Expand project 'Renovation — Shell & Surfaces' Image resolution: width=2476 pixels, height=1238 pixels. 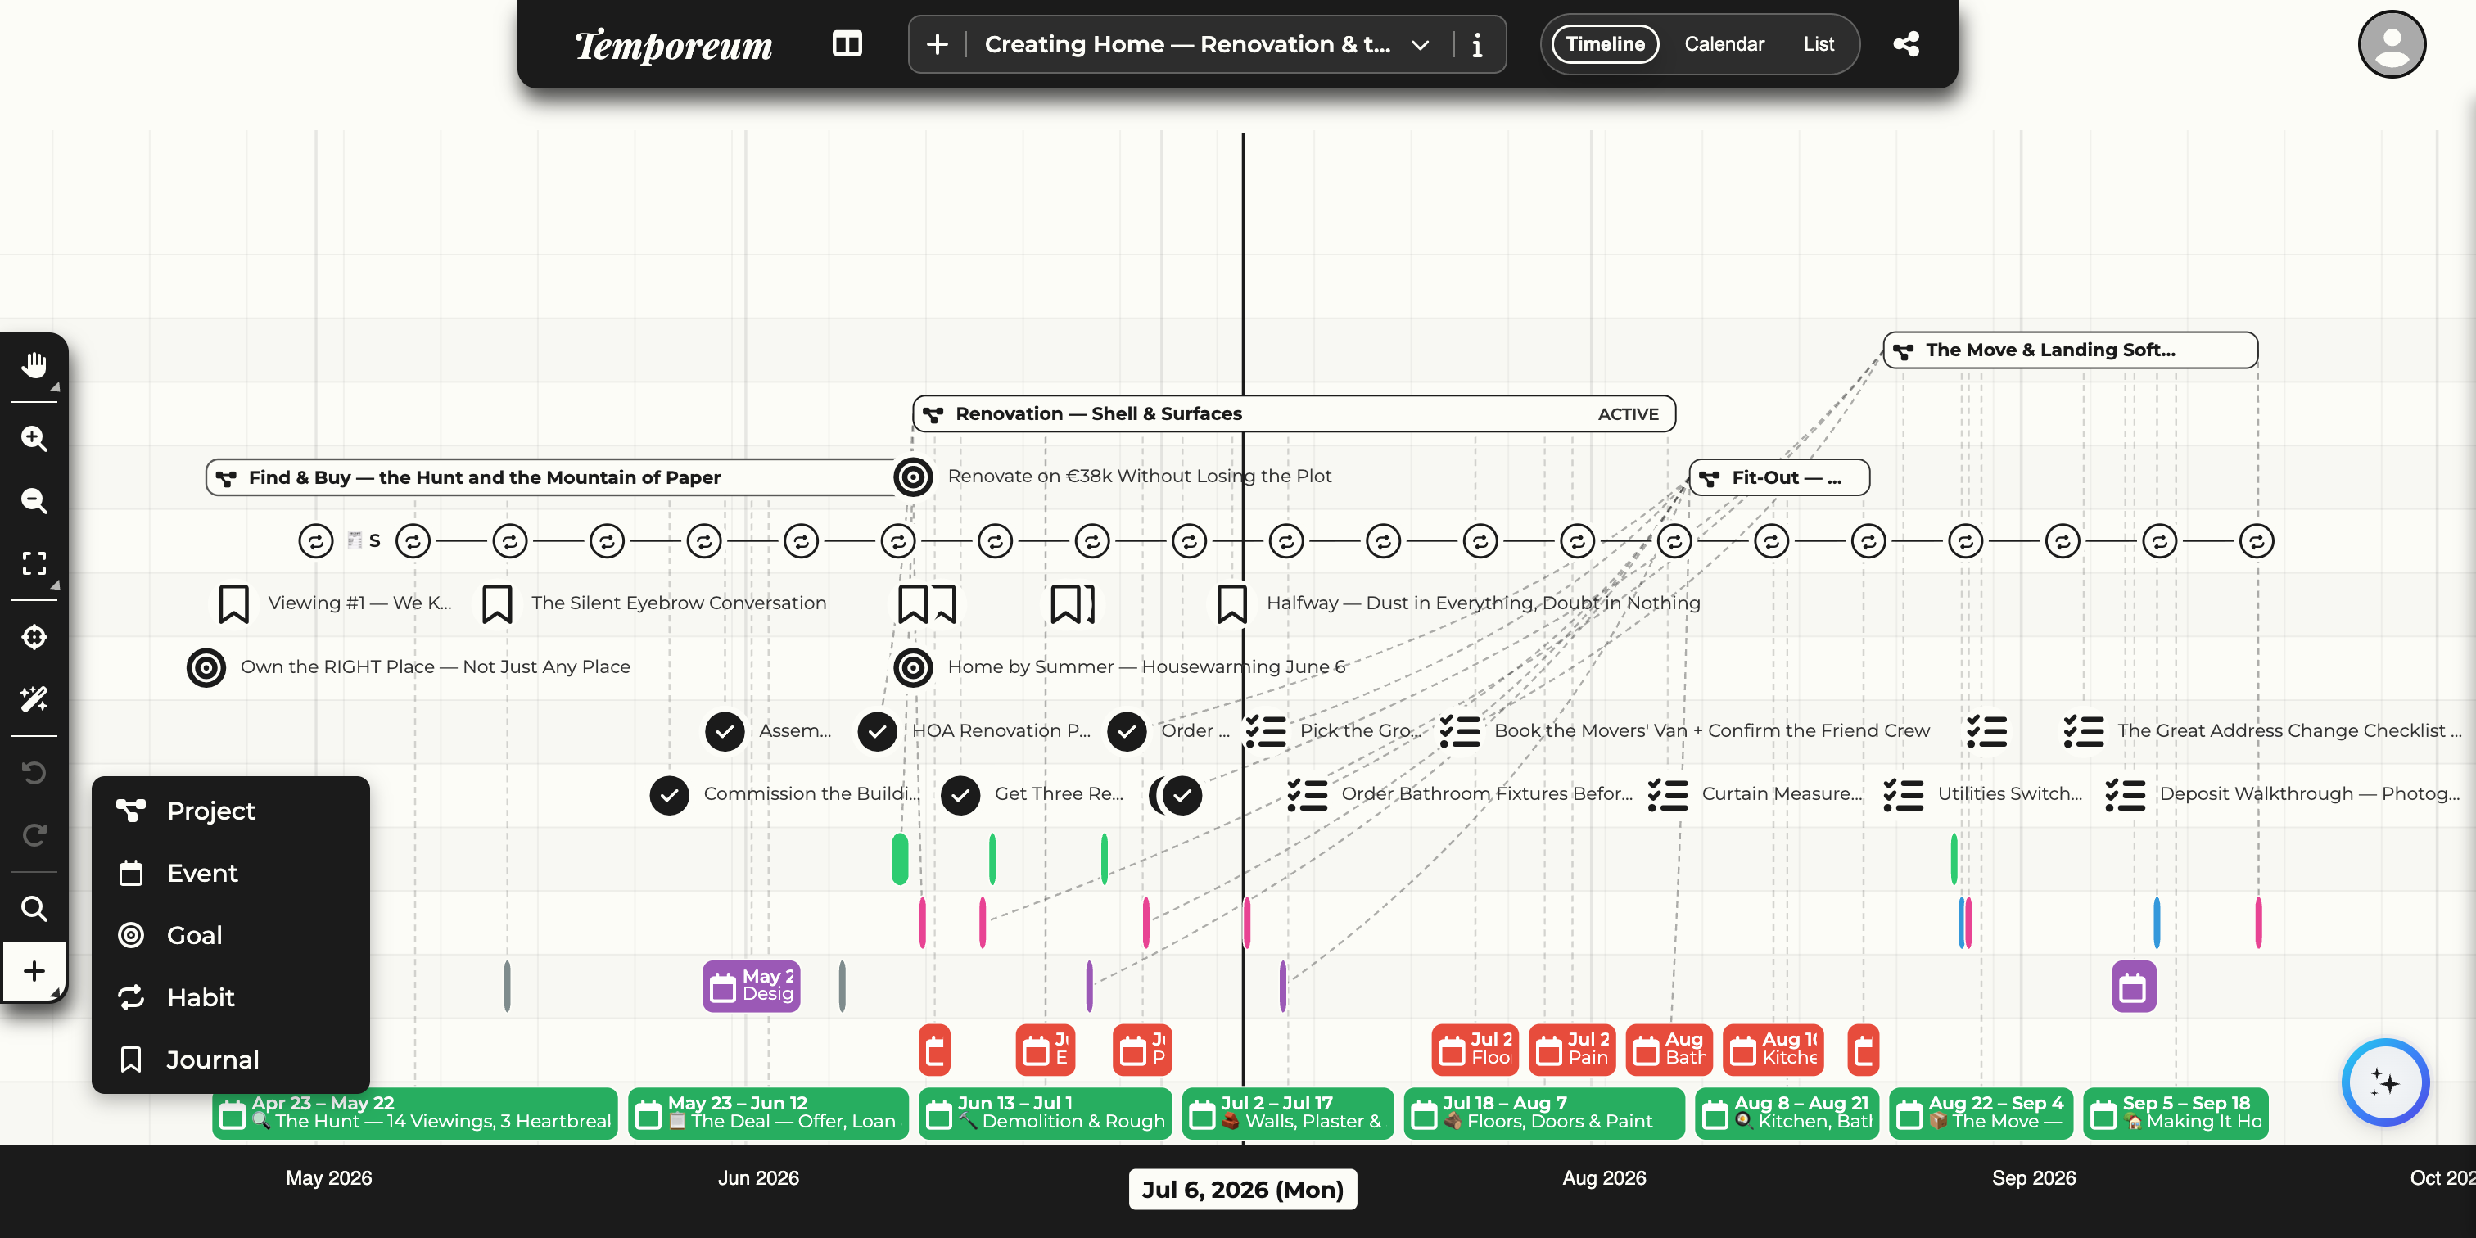tap(1294, 414)
